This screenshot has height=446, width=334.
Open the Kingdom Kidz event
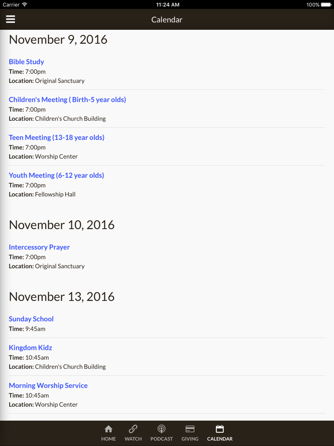(x=30, y=348)
